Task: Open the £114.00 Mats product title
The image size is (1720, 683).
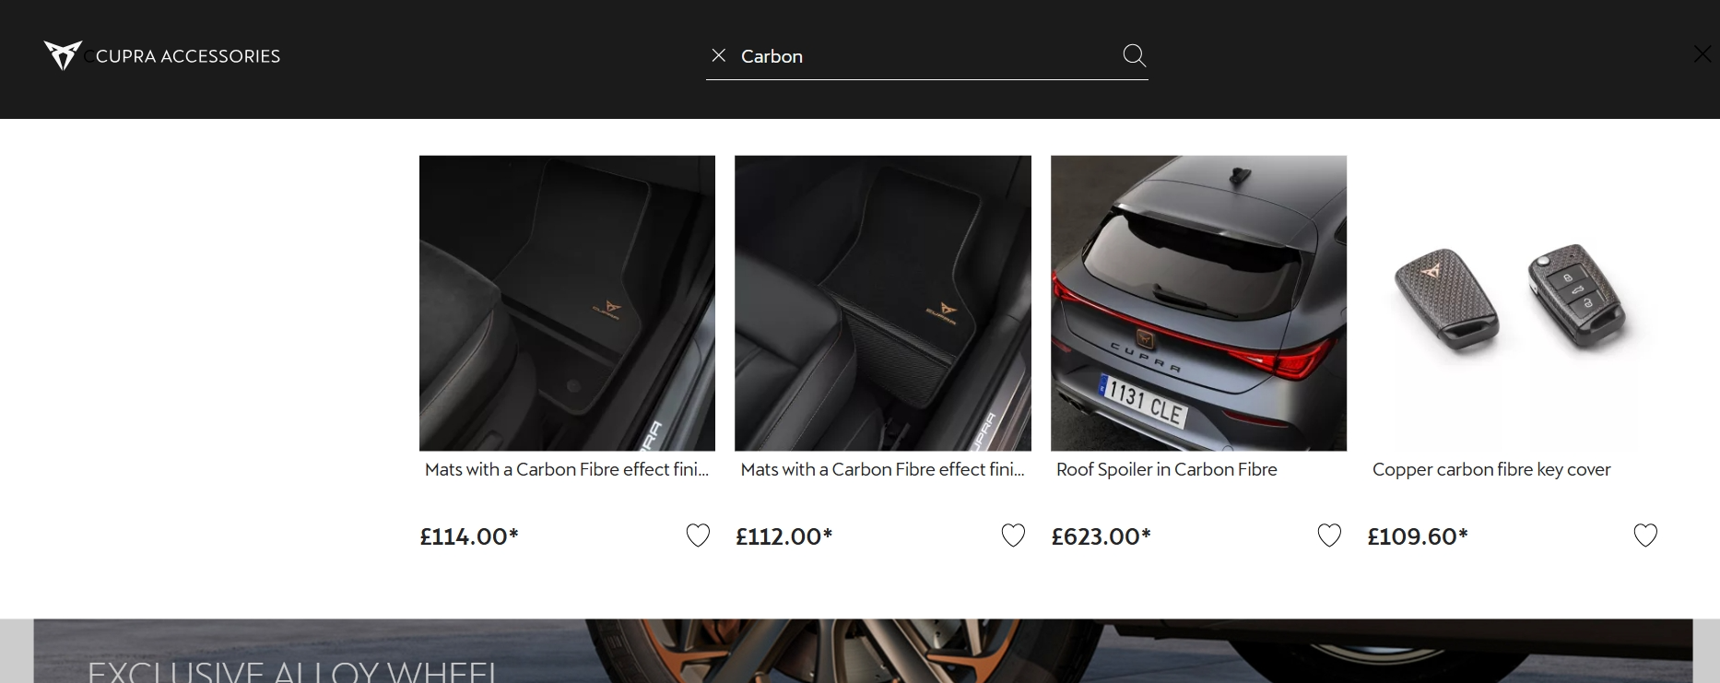Action: [566, 469]
